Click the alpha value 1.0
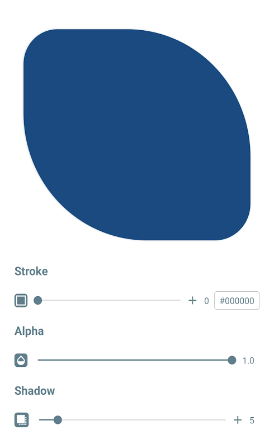Screen dimensions: 274x448 pyautogui.click(x=248, y=361)
